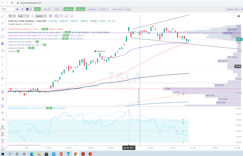Toggle Weekly visibility for Simple Moving Average
The height and width of the screenshot is (156, 243).
[47, 29]
